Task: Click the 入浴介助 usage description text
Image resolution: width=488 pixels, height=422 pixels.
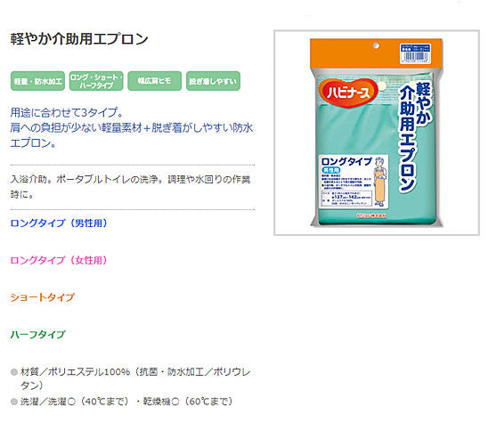Action: (x=131, y=187)
